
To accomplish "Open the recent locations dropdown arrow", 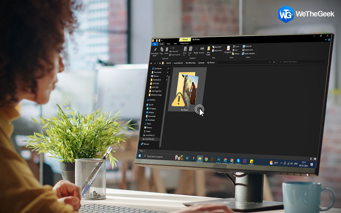I will 157,63.
